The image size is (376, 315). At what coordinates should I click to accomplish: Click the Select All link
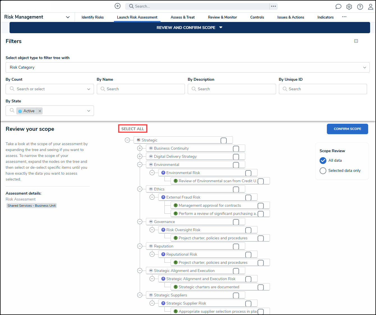pos(133,129)
